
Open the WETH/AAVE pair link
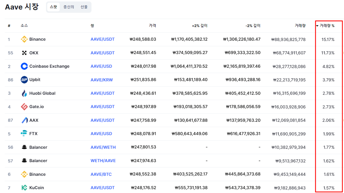[103, 161]
